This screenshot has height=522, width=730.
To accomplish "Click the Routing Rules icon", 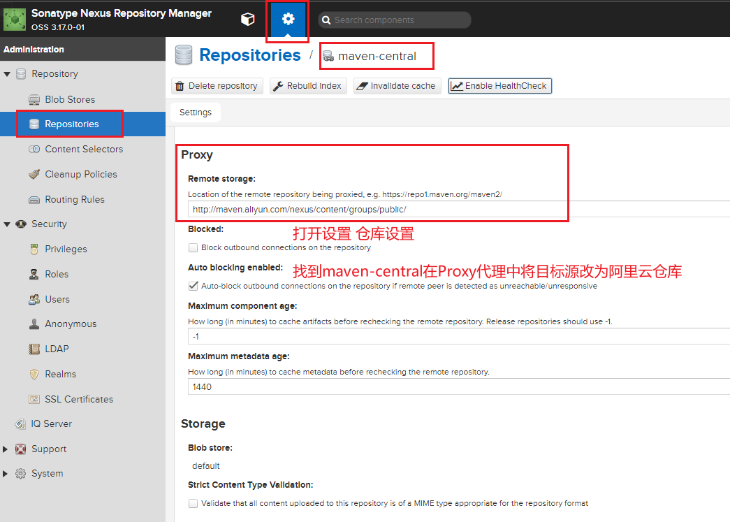I will click(34, 200).
